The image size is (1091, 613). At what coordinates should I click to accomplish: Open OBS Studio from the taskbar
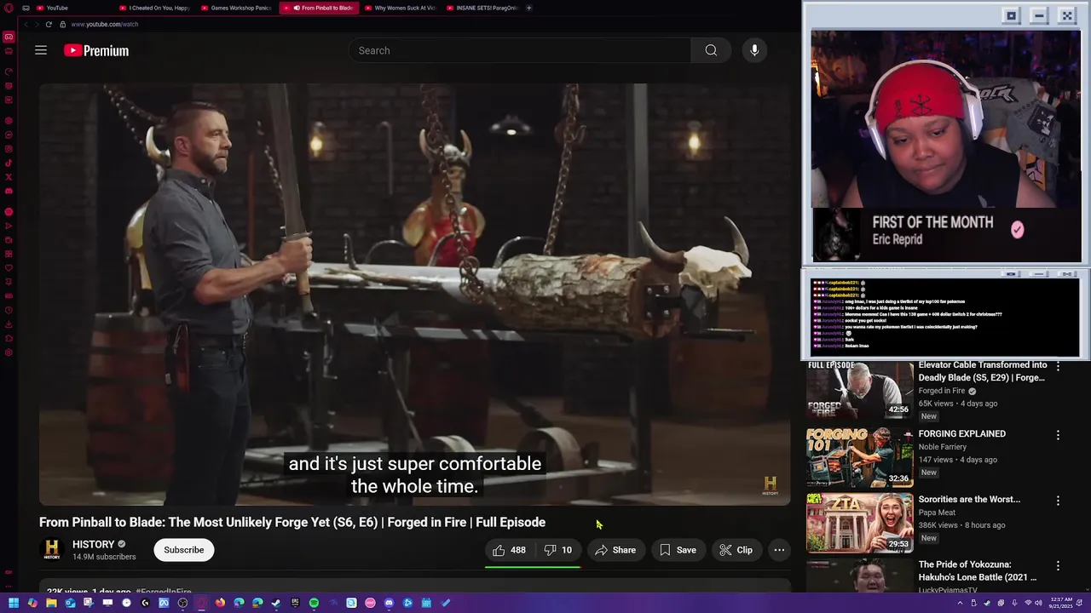coord(182,603)
